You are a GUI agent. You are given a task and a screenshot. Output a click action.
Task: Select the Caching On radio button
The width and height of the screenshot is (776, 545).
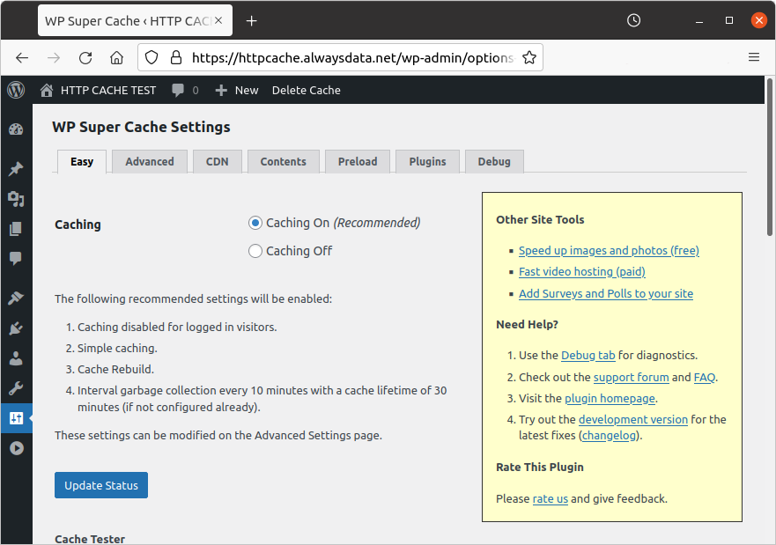(255, 223)
